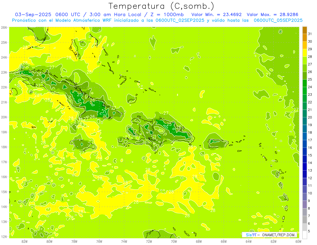Click the gold legend band between 29 and 30
The height and width of the screenshot is (245, 317).
tap(305, 45)
